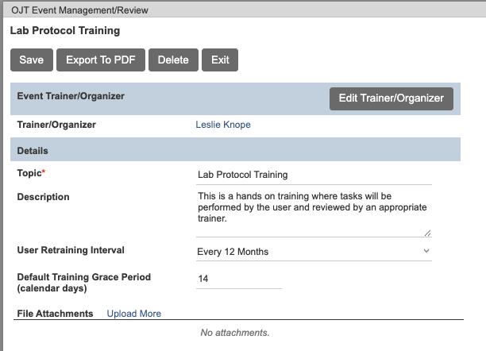Click the User Retraining Interval label

coord(71,250)
